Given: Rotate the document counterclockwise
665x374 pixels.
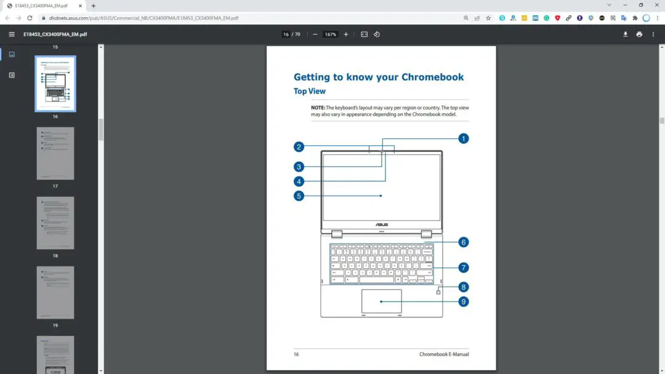Looking at the screenshot, I should point(377,34).
